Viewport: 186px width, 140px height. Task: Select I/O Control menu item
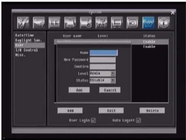[x=26, y=50]
